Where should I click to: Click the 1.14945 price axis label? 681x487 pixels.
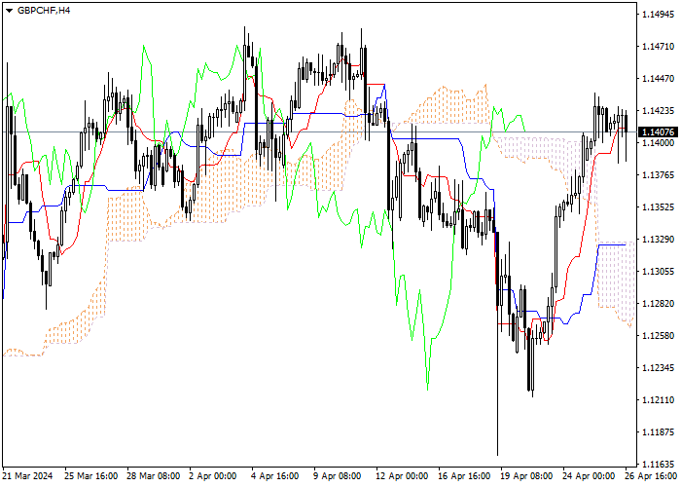pyautogui.click(x=658, y=15)
